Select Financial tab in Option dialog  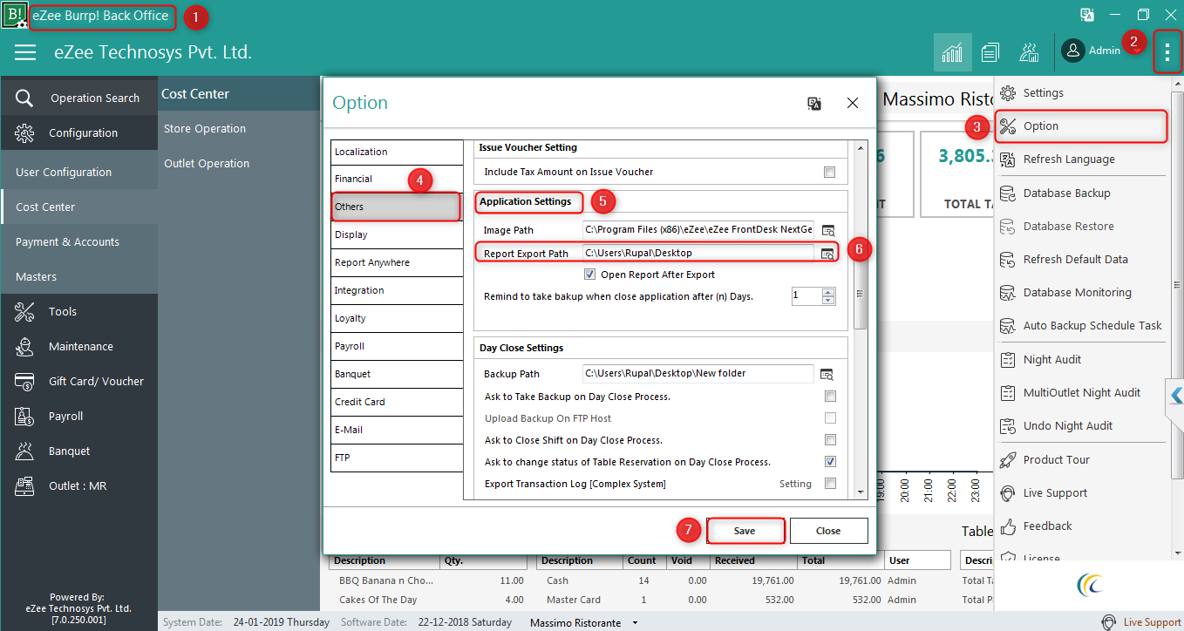[397, 179]
